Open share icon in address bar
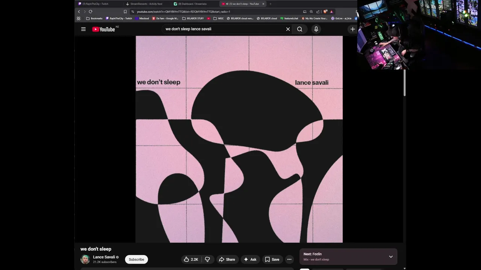481x270 pixels. click(x=318, y=12)
